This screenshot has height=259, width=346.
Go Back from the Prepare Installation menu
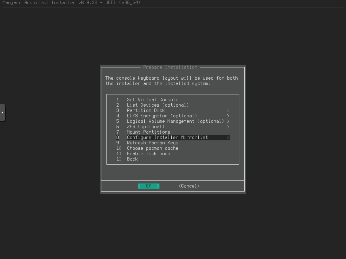pyautogui.click(x=132, y=159)
